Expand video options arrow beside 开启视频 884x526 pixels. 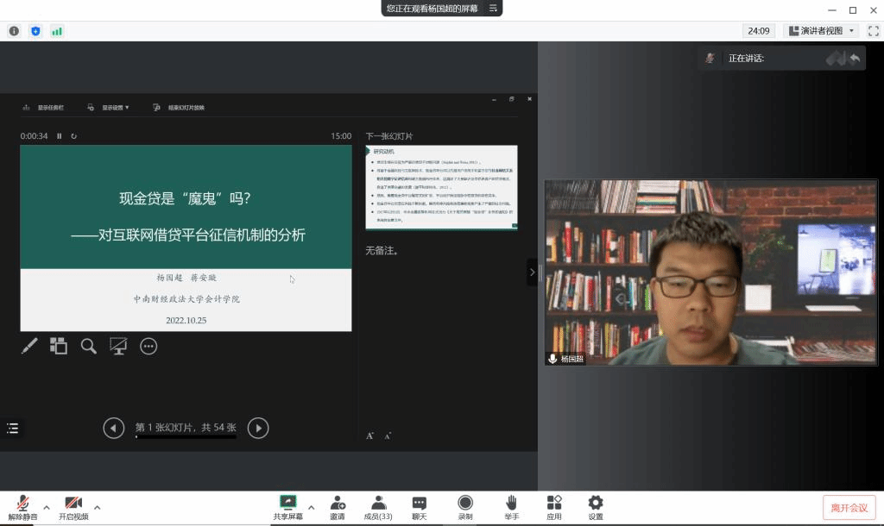click(x=97, y=507)
